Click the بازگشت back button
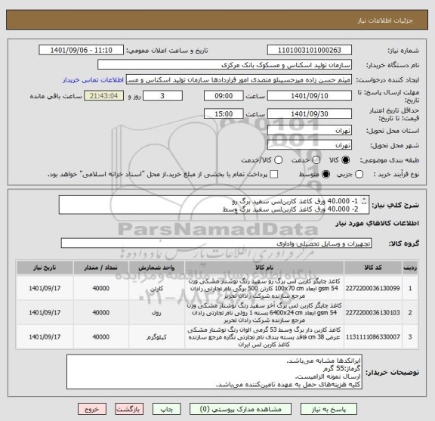Viewport: 435px width, 421px height. tap(129, 409)
